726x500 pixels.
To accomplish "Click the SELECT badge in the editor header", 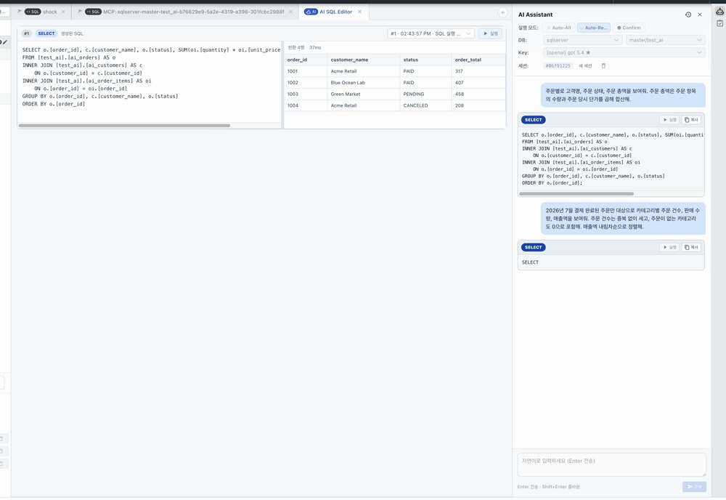I will (x=46, y=33).
